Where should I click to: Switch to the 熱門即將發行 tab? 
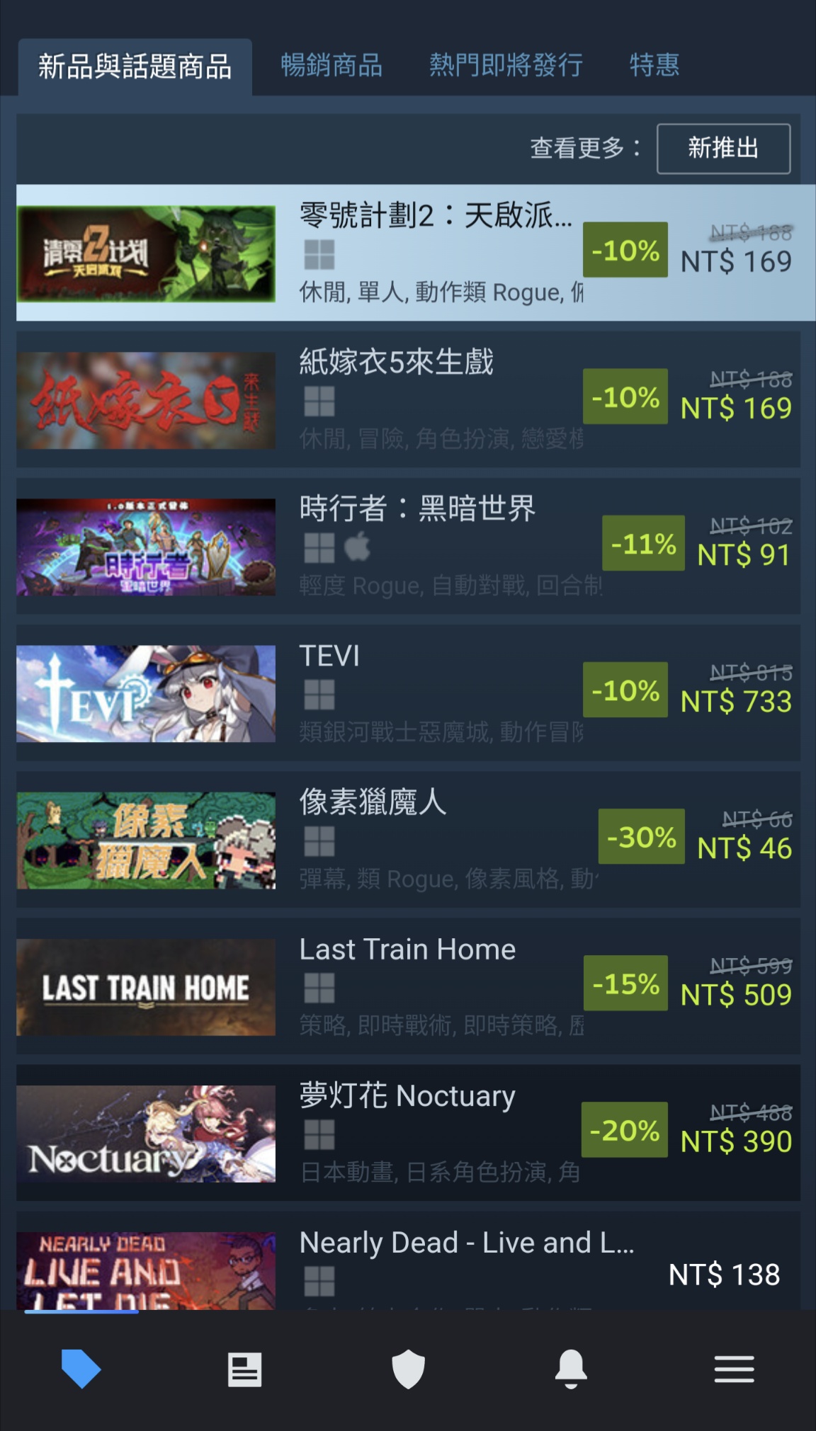tap(506, 65)
